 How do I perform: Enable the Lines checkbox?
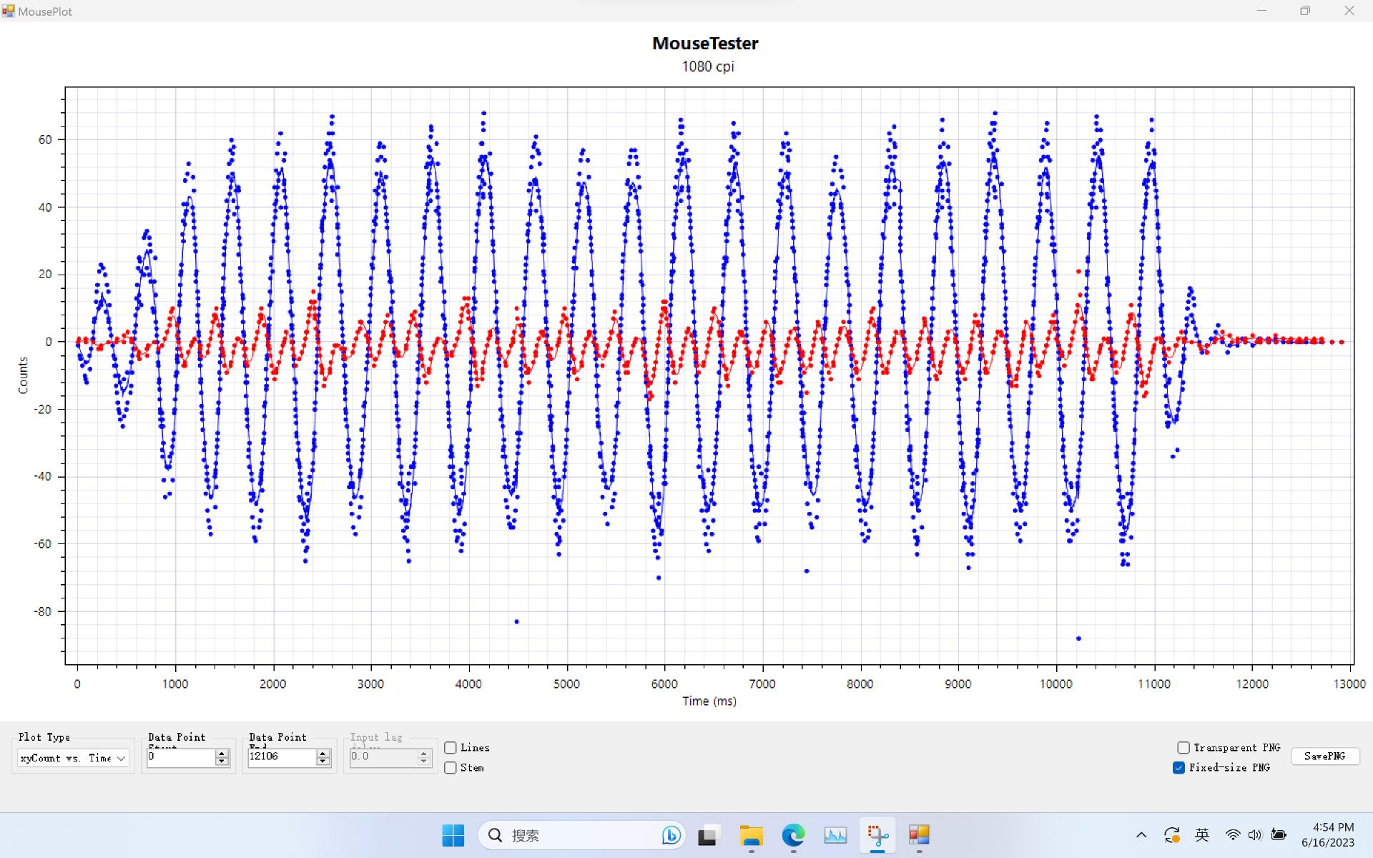coord(451,748)
